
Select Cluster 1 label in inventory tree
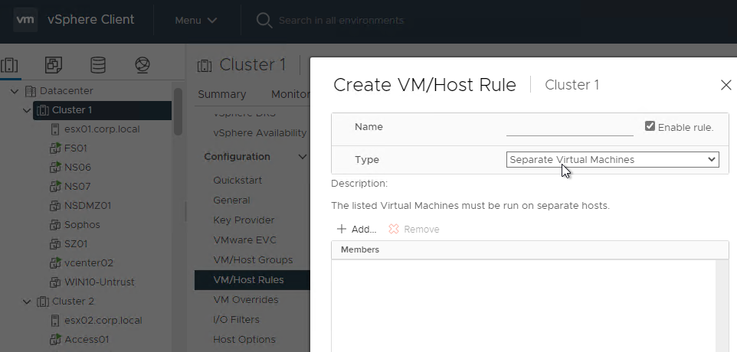tap(72, 110)
